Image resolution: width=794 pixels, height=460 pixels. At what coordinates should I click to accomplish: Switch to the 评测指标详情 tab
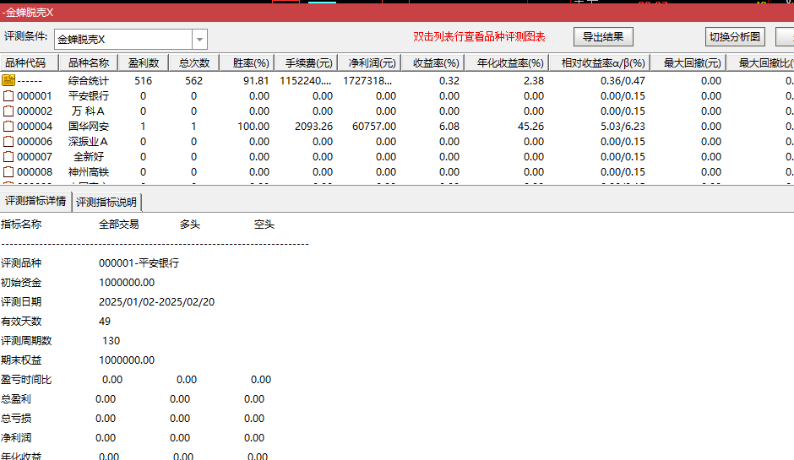[35, 202]
